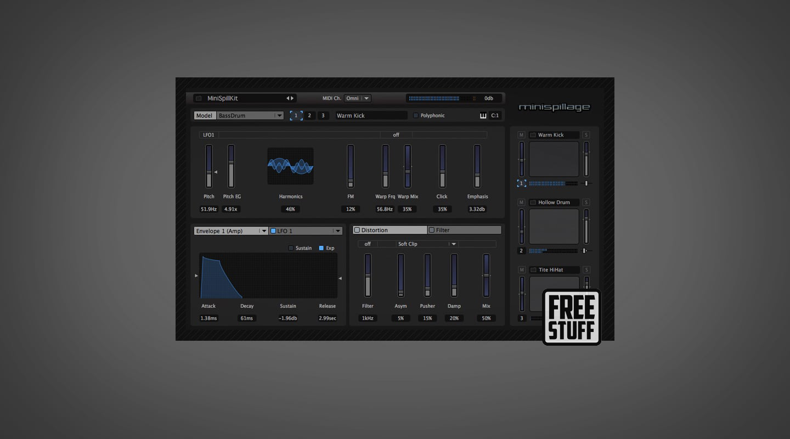Enable the Polyphonic checkbox
The height and width of the screenshot is (439, 790).
point(415,116)
